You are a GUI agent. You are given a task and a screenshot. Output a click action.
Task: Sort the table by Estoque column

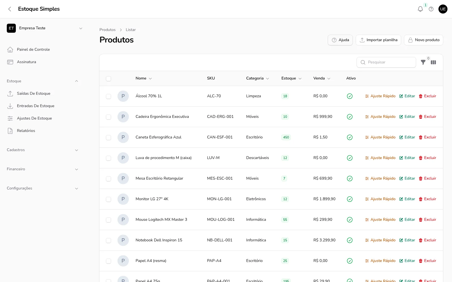point(291,78)
